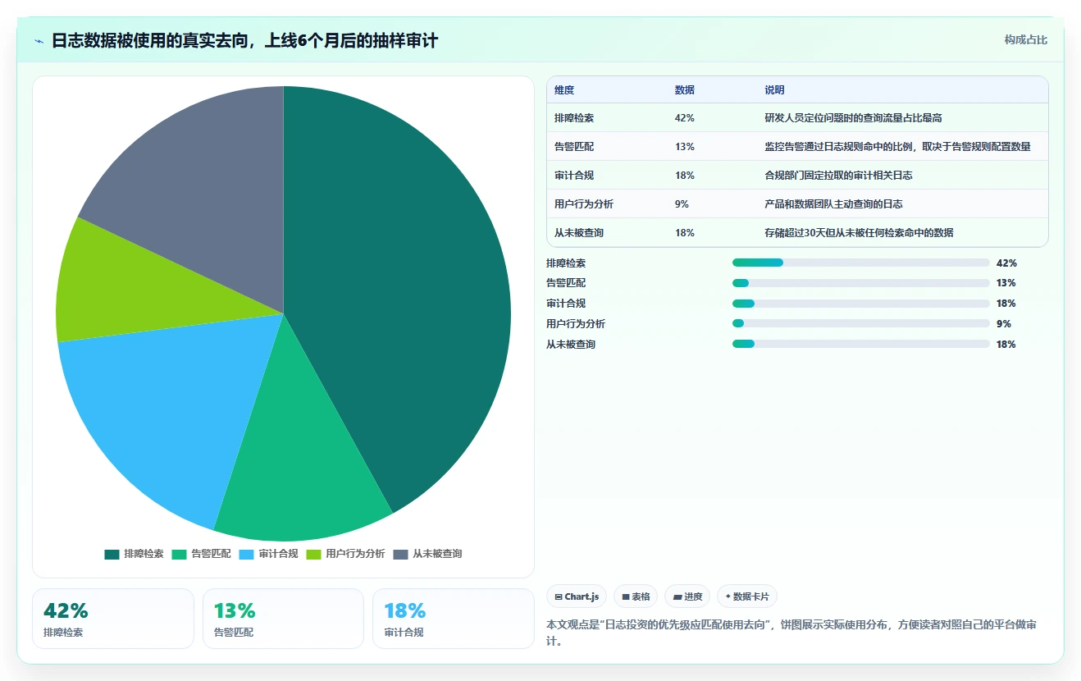
Task: Click the 42% value in the table
Action: pyautogui.click(x=685, y=118)
